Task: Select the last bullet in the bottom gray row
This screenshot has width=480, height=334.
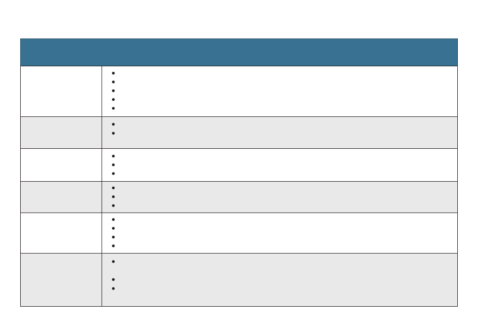Action: (x=113, y=288)
